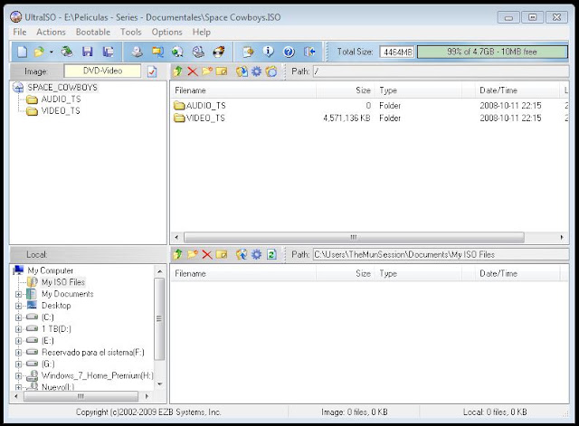This screenshot has width=579, height=426.
Task: Click the Refresh page icon in local toolbar
Action: pyautogui.click(x=271, y=254)
